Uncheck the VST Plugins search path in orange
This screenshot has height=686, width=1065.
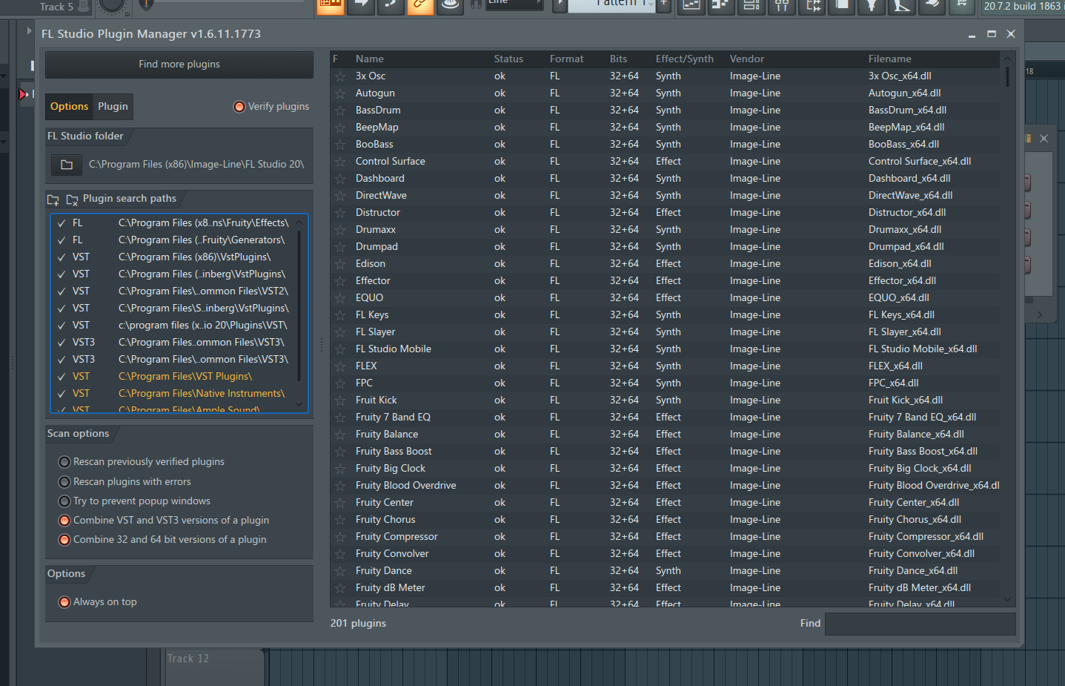[x=62, y=377]
